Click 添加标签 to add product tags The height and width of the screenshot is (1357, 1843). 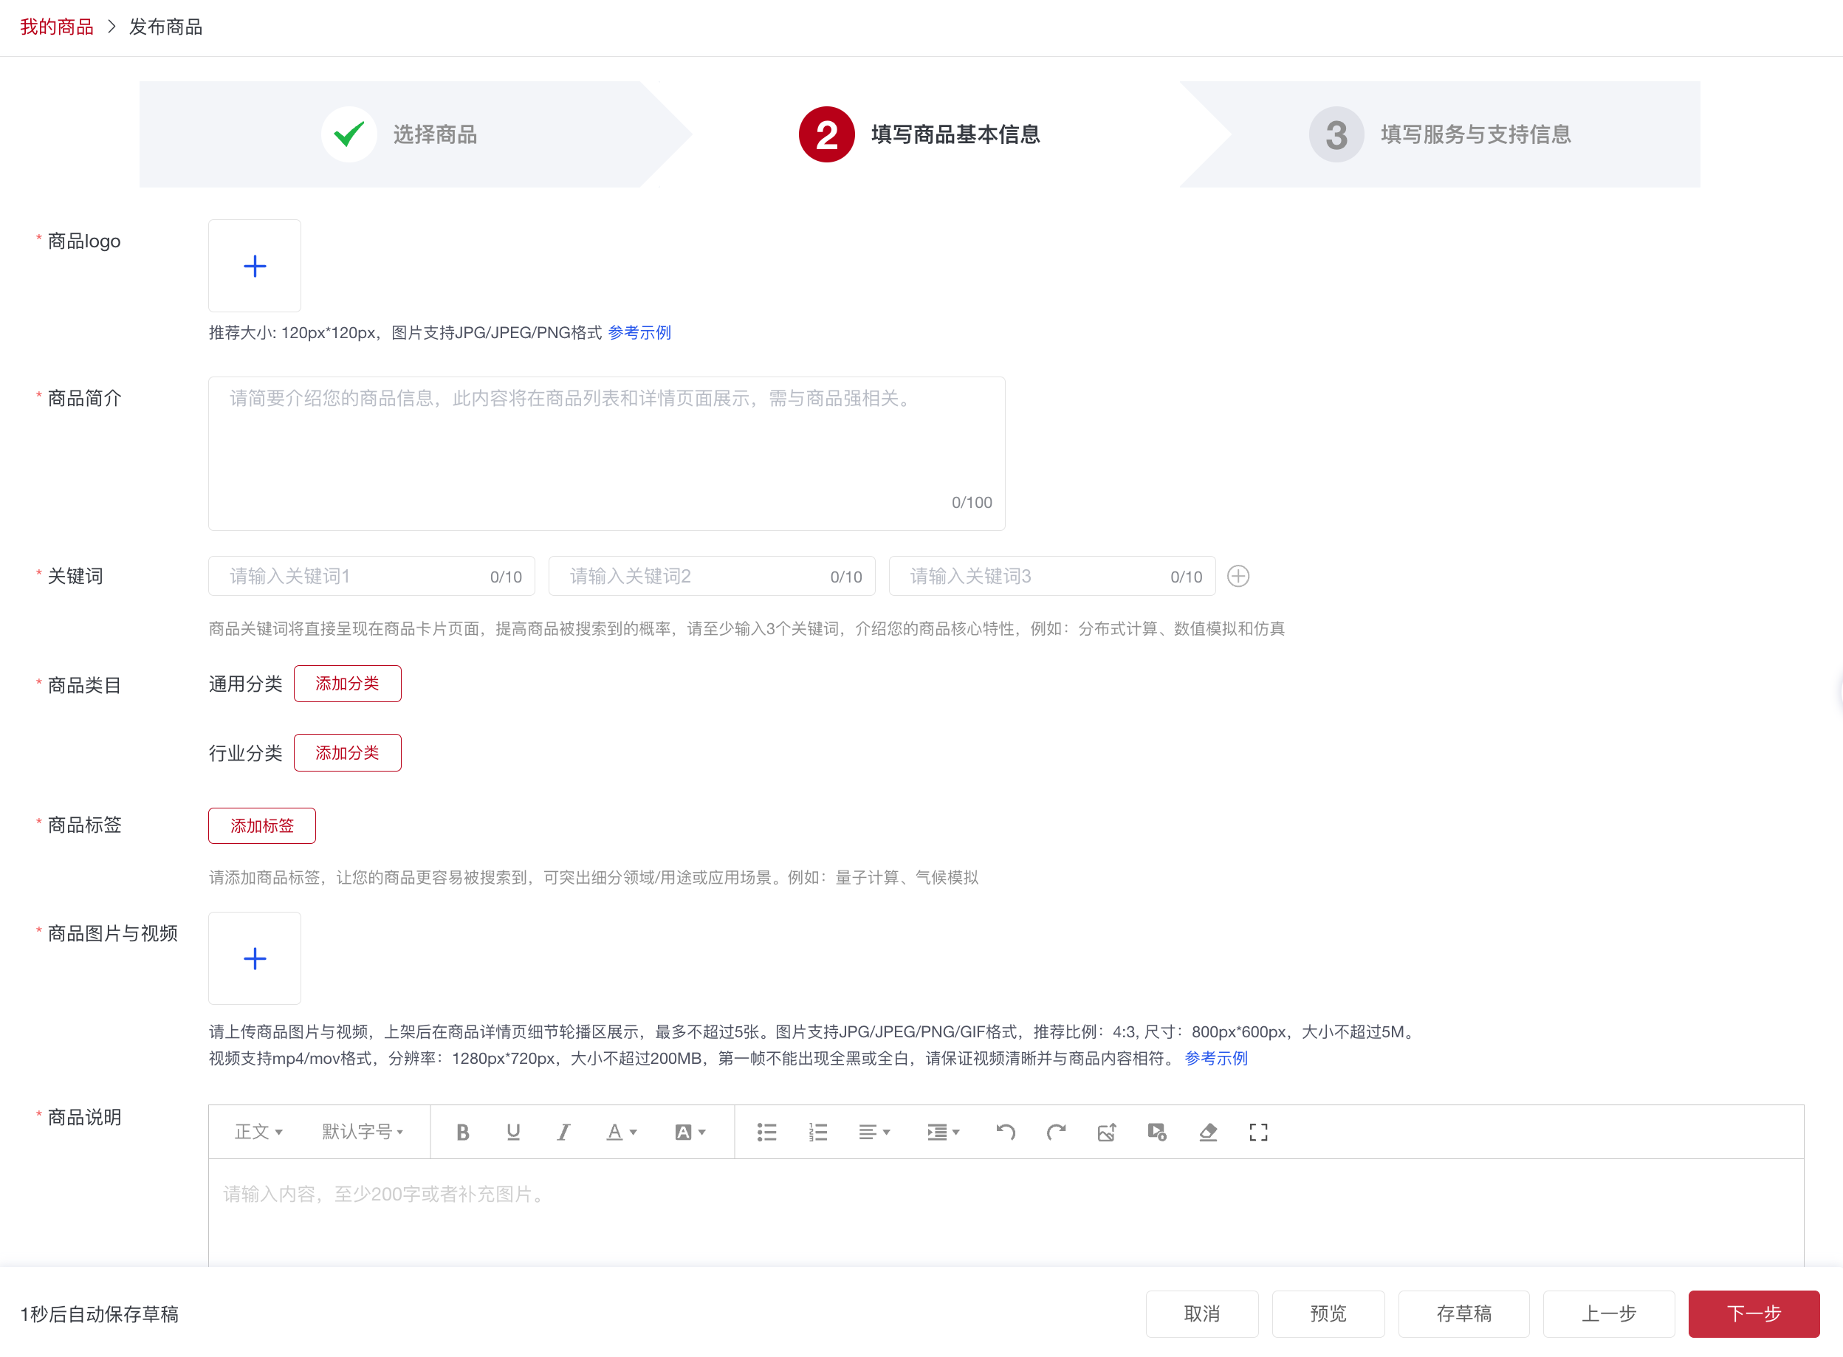(x=261, y=825)
